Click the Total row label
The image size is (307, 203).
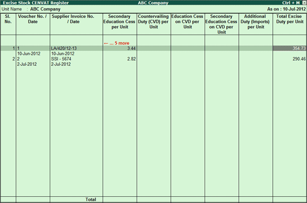point(90,200)
